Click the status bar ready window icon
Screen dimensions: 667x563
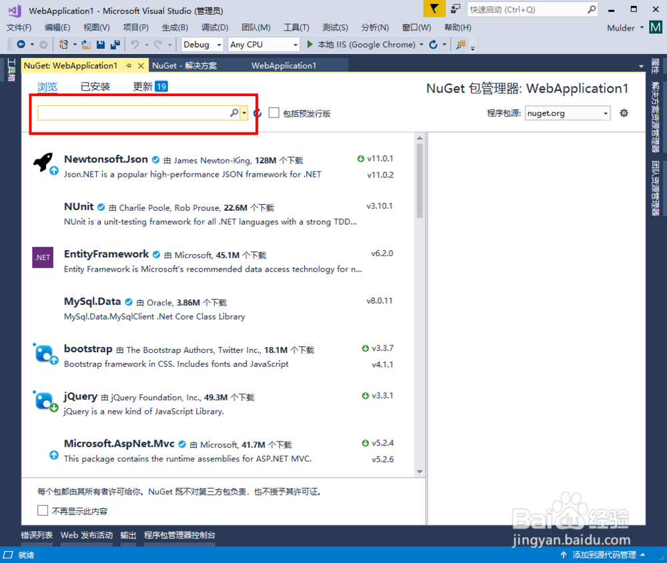pos(8,554)
